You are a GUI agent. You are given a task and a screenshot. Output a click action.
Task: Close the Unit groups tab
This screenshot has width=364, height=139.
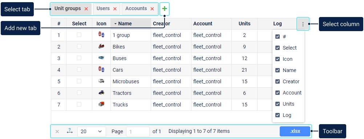point(86,9)
